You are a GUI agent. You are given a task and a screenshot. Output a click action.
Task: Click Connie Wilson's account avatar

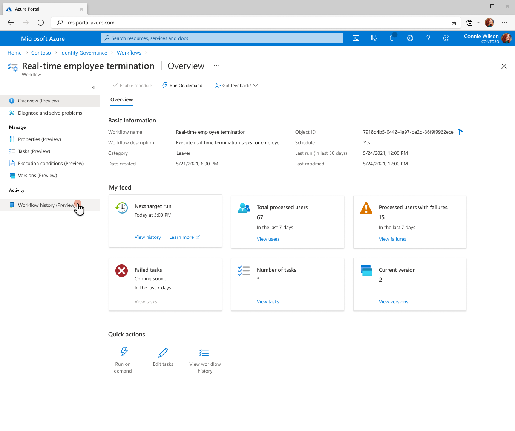point(506,38)
